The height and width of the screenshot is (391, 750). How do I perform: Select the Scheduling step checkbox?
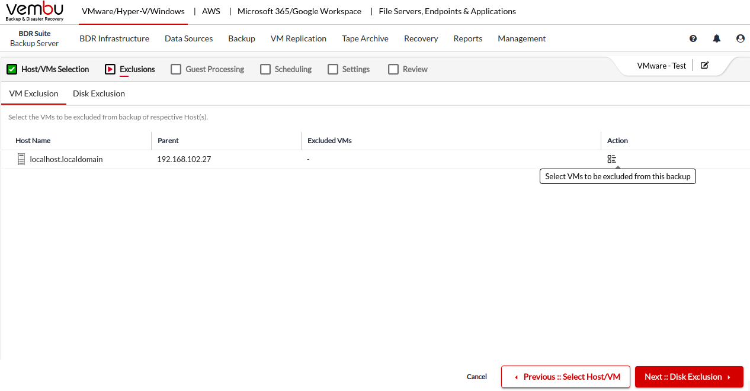265,69
